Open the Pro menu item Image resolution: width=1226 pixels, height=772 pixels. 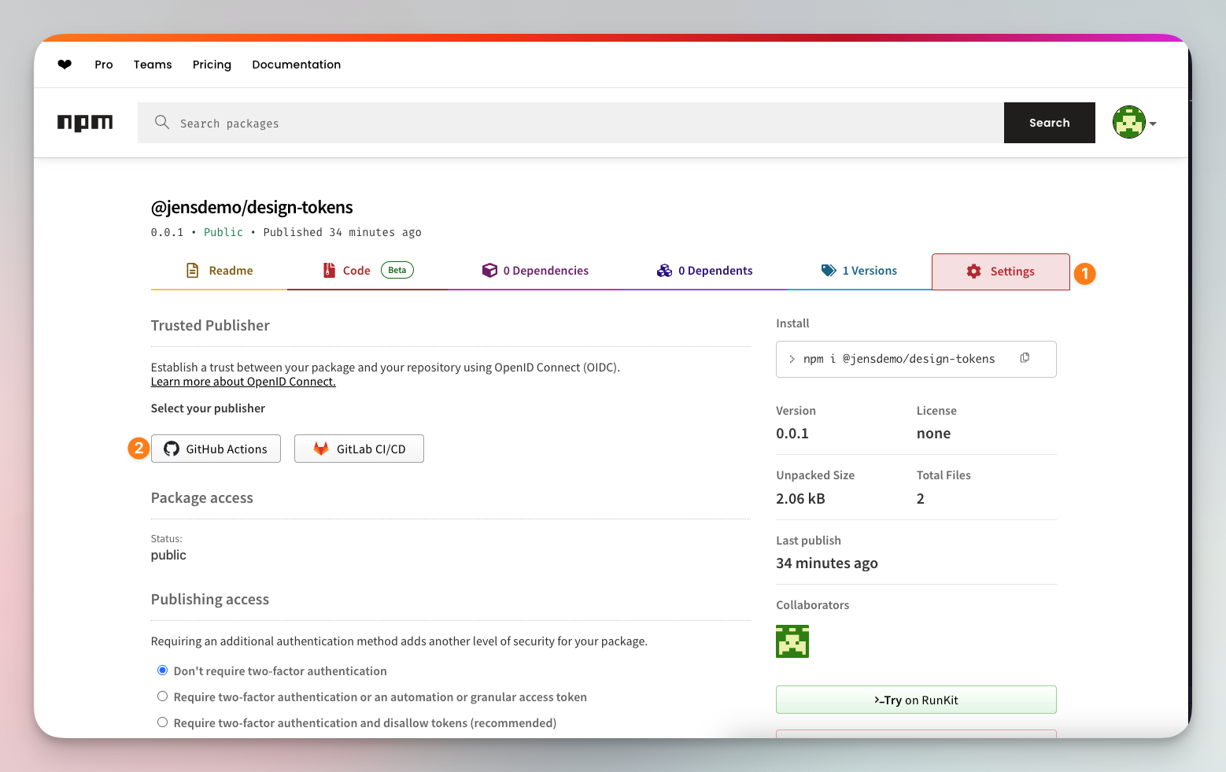(104, 65)
